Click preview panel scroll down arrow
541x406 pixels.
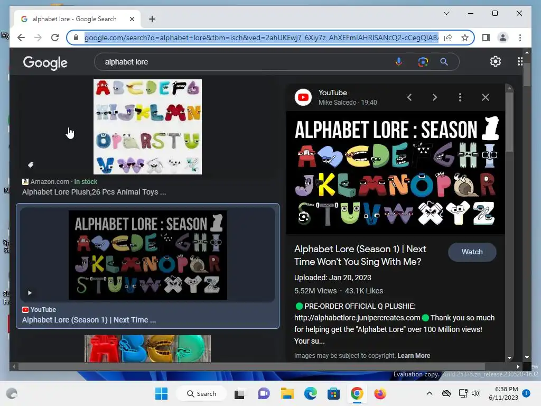tap(510, 358)
